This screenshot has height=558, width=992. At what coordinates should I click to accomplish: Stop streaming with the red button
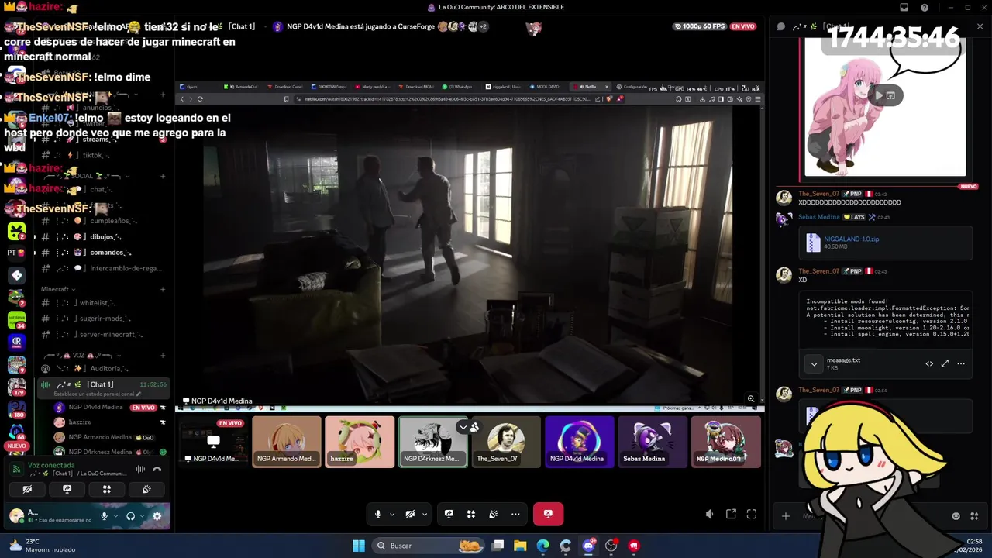coord(548,514)
